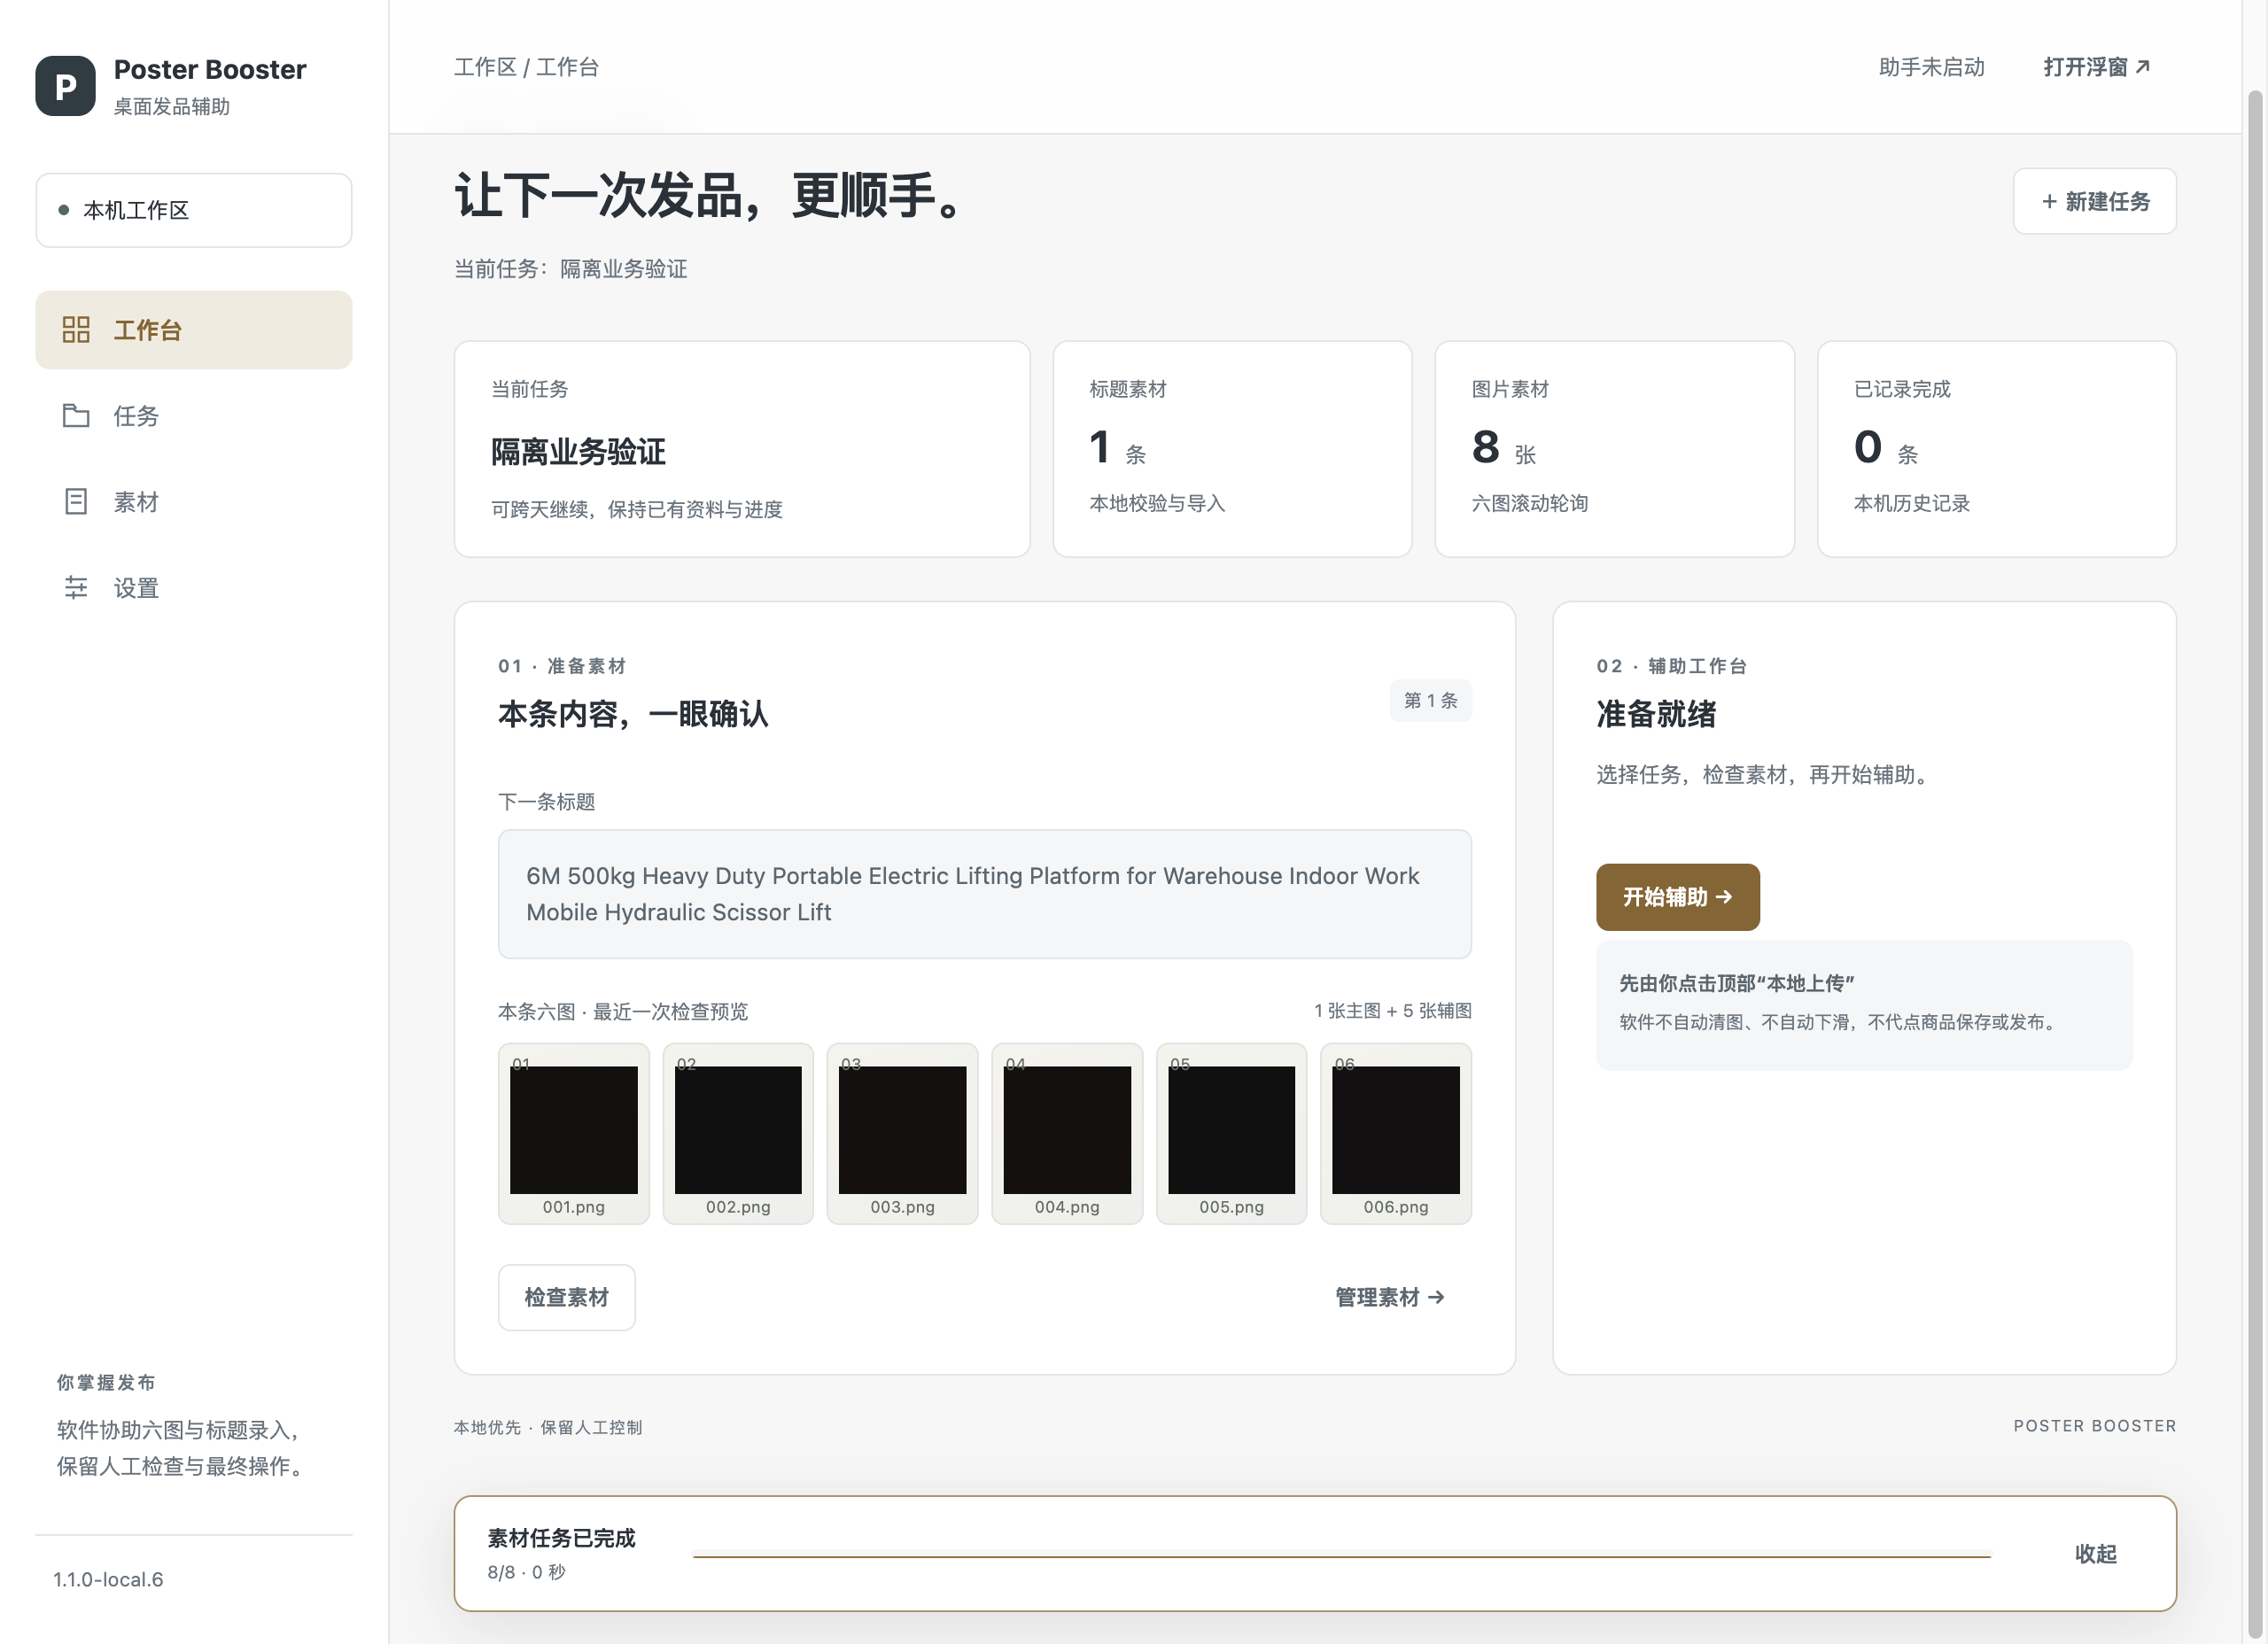Image resolution: width=2268 pixels, height=1644 pixels.
Task: Open thumbnail 002.png
Action: coord(738,1133)
